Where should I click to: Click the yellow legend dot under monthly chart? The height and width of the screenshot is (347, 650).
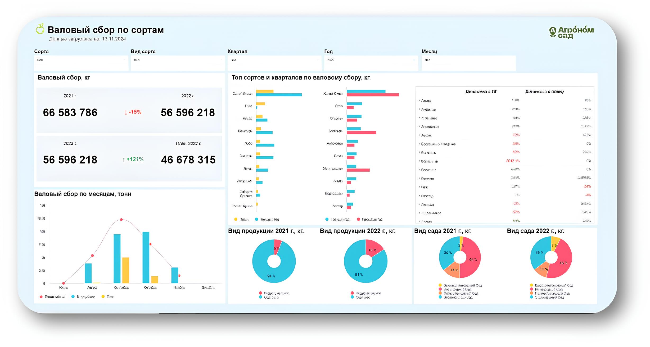pyautogui.click(x=103, y=297)
